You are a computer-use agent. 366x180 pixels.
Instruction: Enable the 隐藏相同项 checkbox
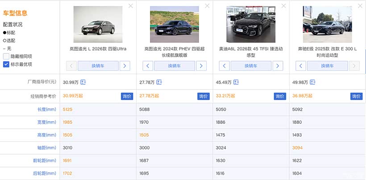(6, 56)
